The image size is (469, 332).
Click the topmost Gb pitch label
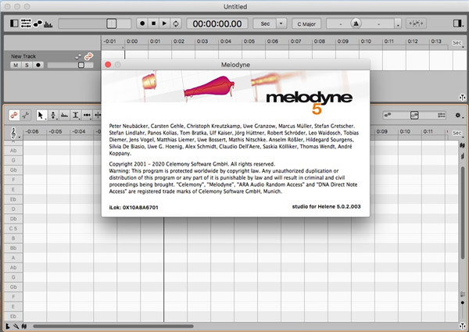coord(13,170)
